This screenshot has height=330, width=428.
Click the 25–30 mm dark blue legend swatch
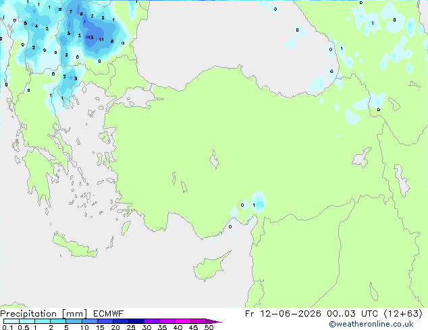136,321
